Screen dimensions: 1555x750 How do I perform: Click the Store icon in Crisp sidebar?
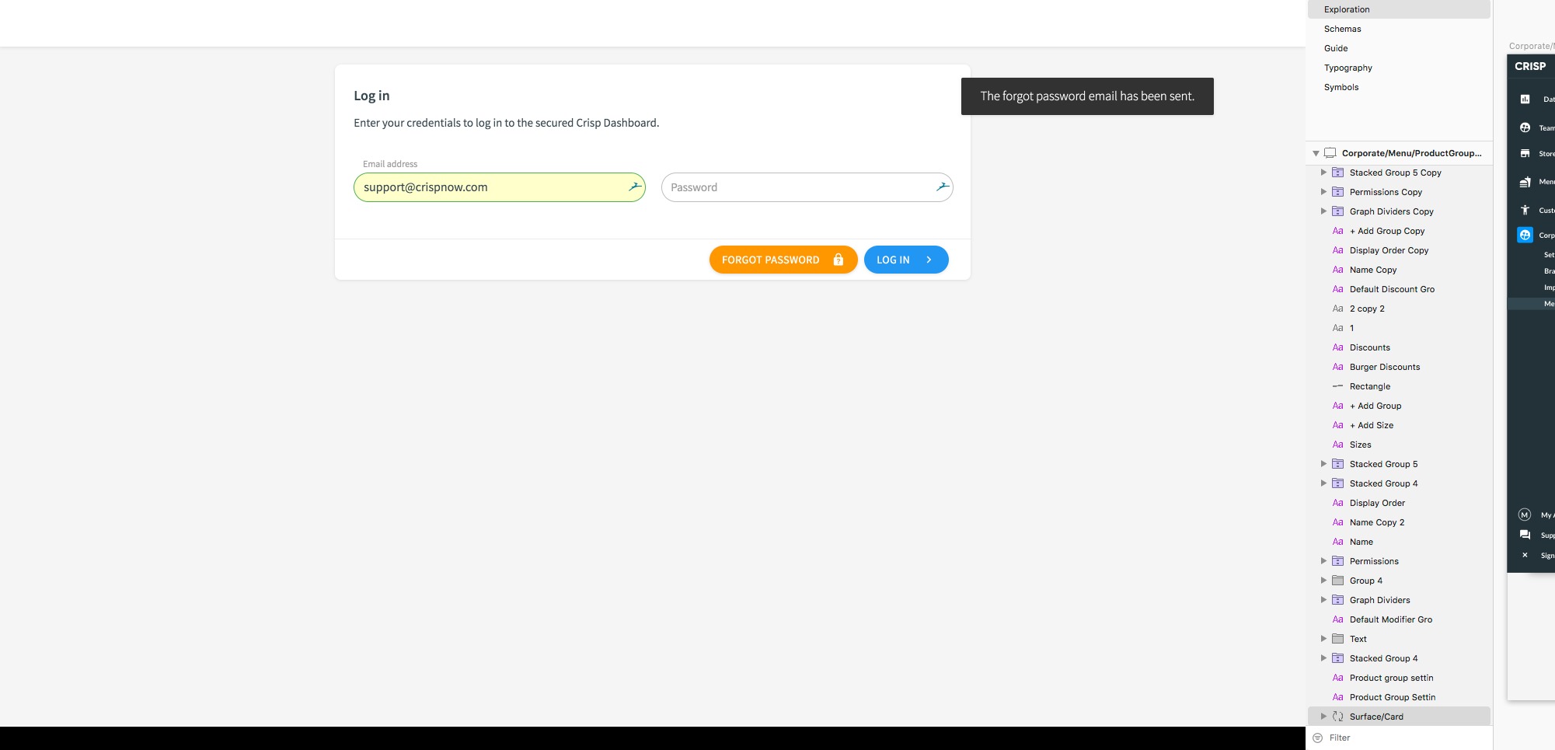(x=1525, y=154)
